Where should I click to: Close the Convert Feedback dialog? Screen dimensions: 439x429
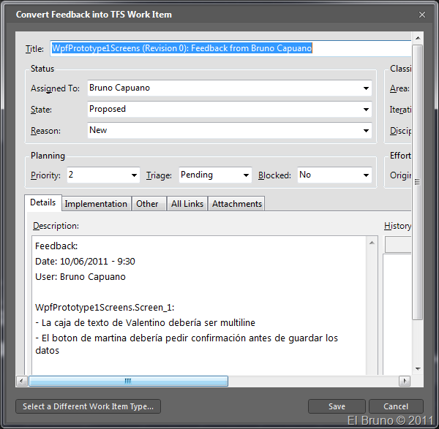(x=421, y=14)
